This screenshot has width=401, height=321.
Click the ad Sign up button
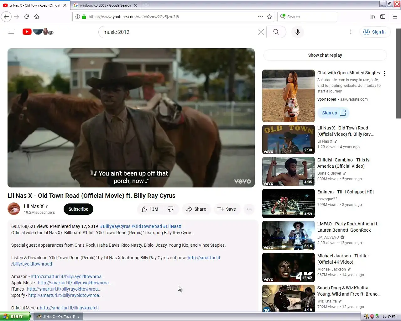[x=334, y=113]
